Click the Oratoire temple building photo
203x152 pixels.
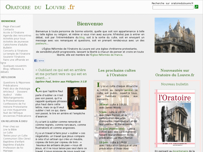(x=175, y=35)
